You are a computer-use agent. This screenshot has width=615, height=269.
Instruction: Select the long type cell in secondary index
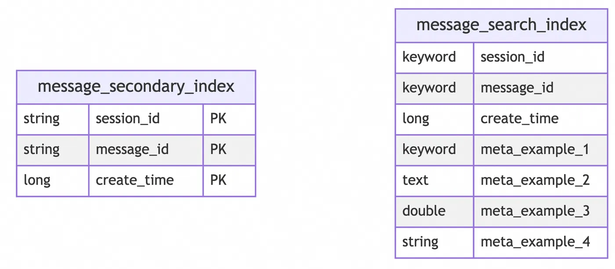53,180
